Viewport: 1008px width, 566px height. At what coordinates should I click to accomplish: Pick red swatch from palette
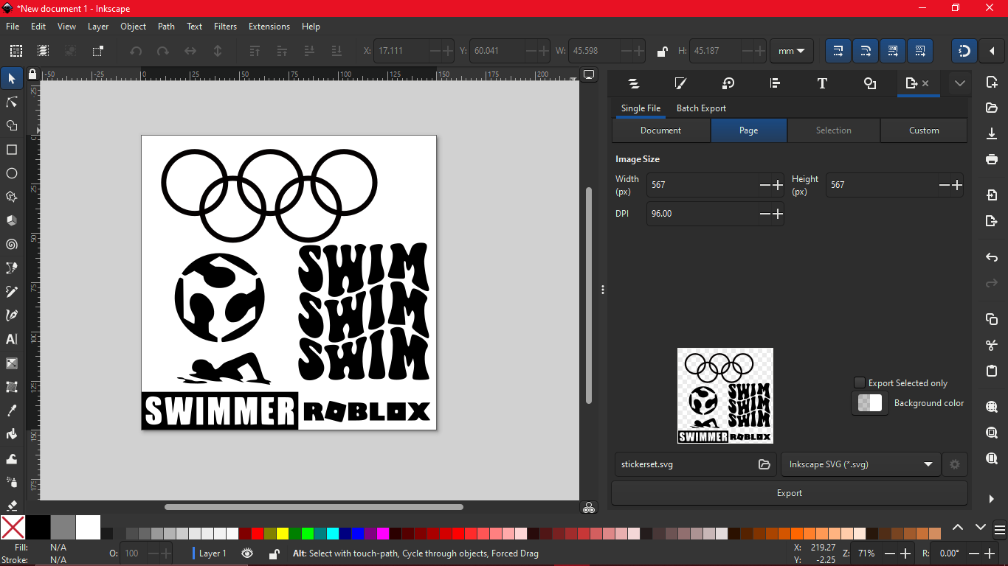257,534
